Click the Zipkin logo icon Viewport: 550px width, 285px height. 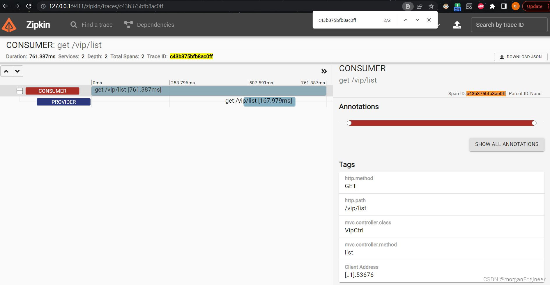(9, 25)
